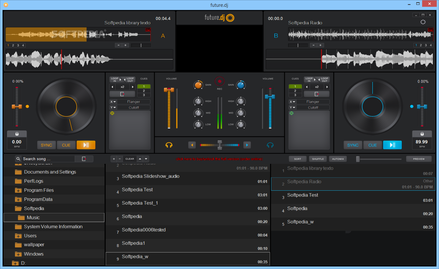Click deck B HIGH EQ knob
This screenshot has width=439, height=269.
(x=241, y=101)
